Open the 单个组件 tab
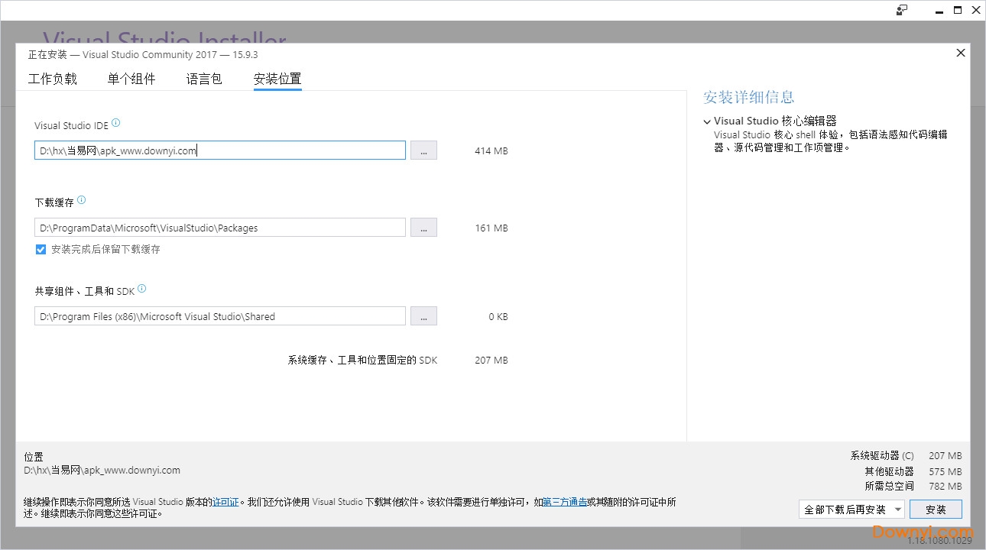 131,78
